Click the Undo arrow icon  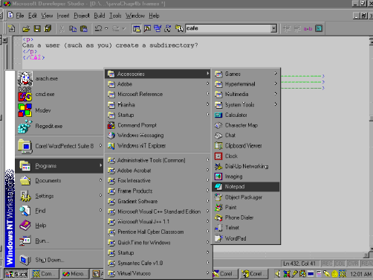[x=98, y=28]
